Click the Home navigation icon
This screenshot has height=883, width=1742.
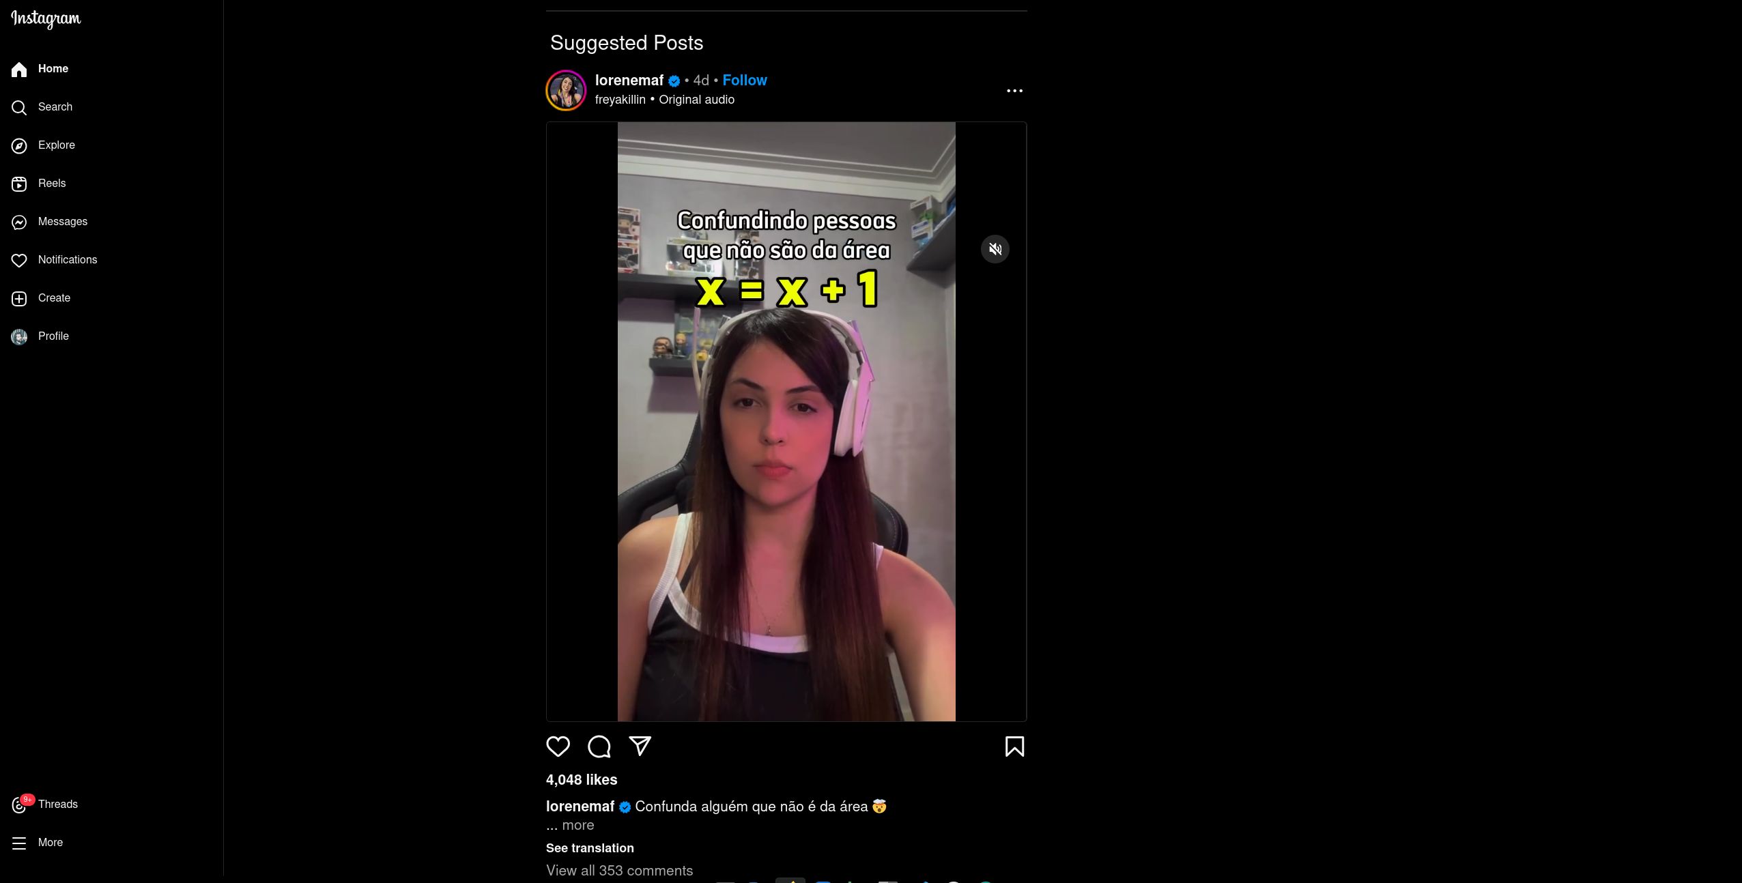coord(19,69)
